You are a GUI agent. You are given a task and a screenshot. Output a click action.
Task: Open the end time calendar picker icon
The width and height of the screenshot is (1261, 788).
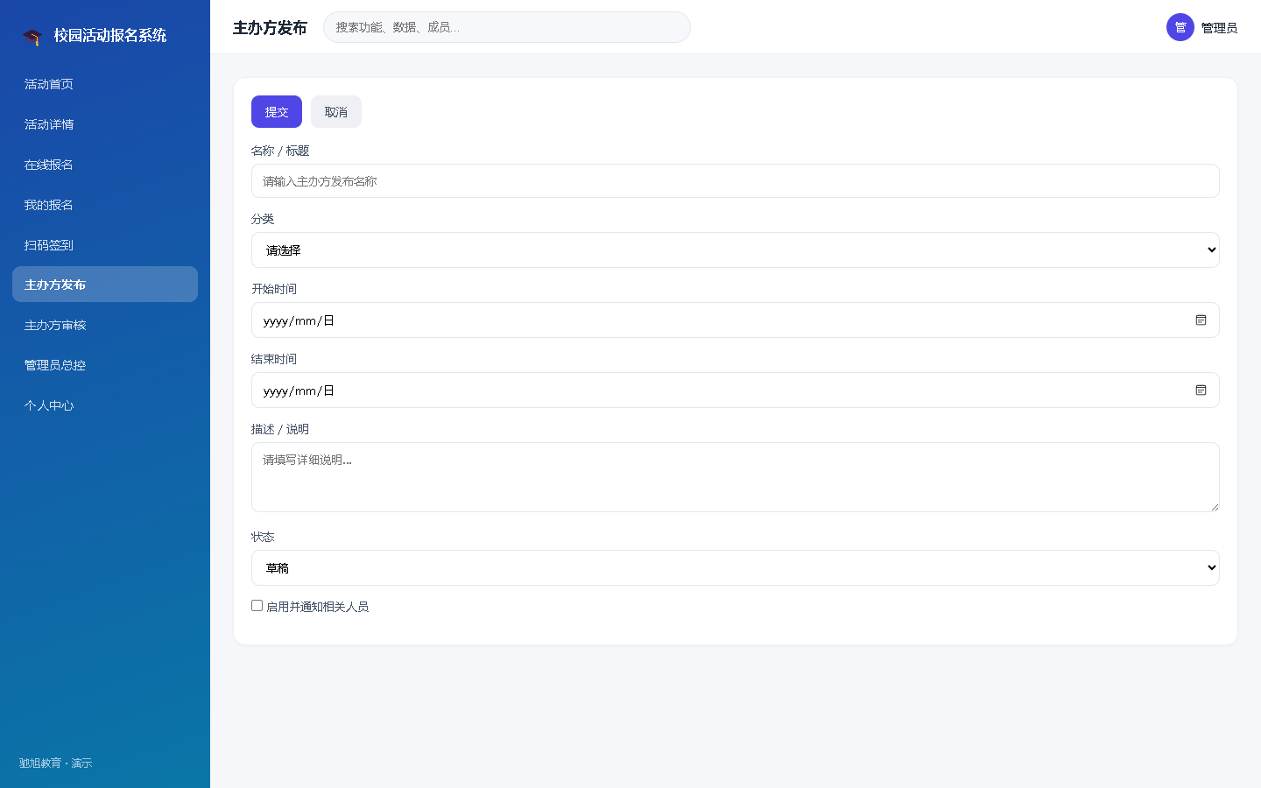tap(1201, 390)
